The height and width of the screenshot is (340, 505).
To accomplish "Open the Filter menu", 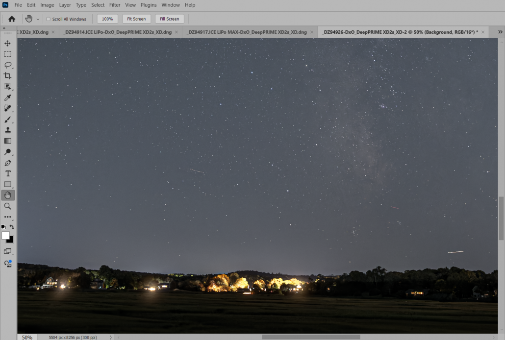I will point(115,5).
